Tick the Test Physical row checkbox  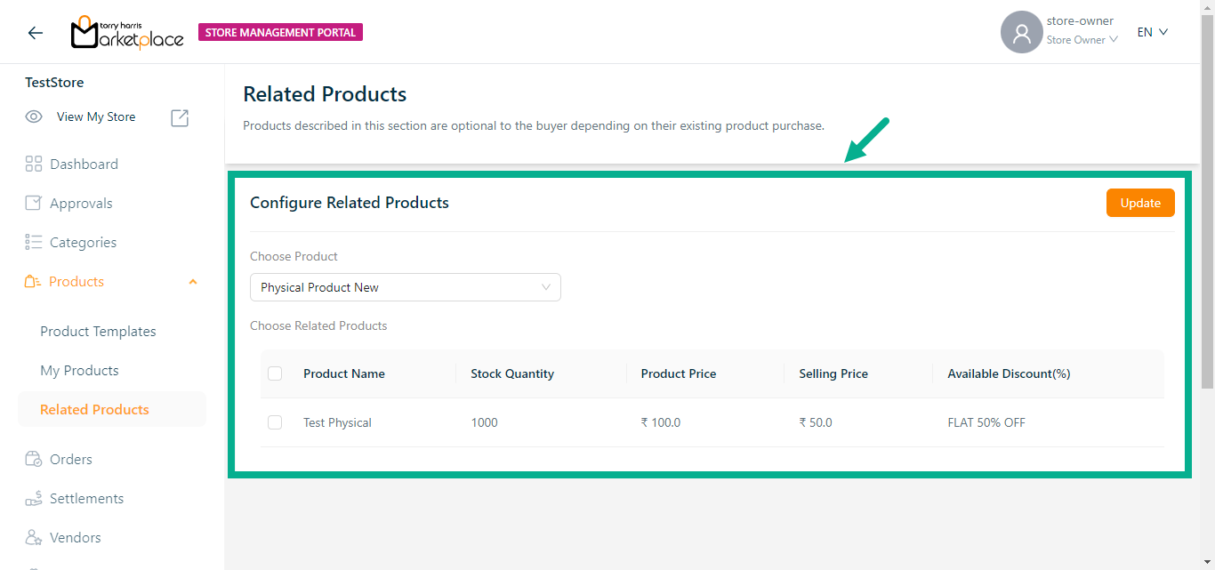[275, 422]
